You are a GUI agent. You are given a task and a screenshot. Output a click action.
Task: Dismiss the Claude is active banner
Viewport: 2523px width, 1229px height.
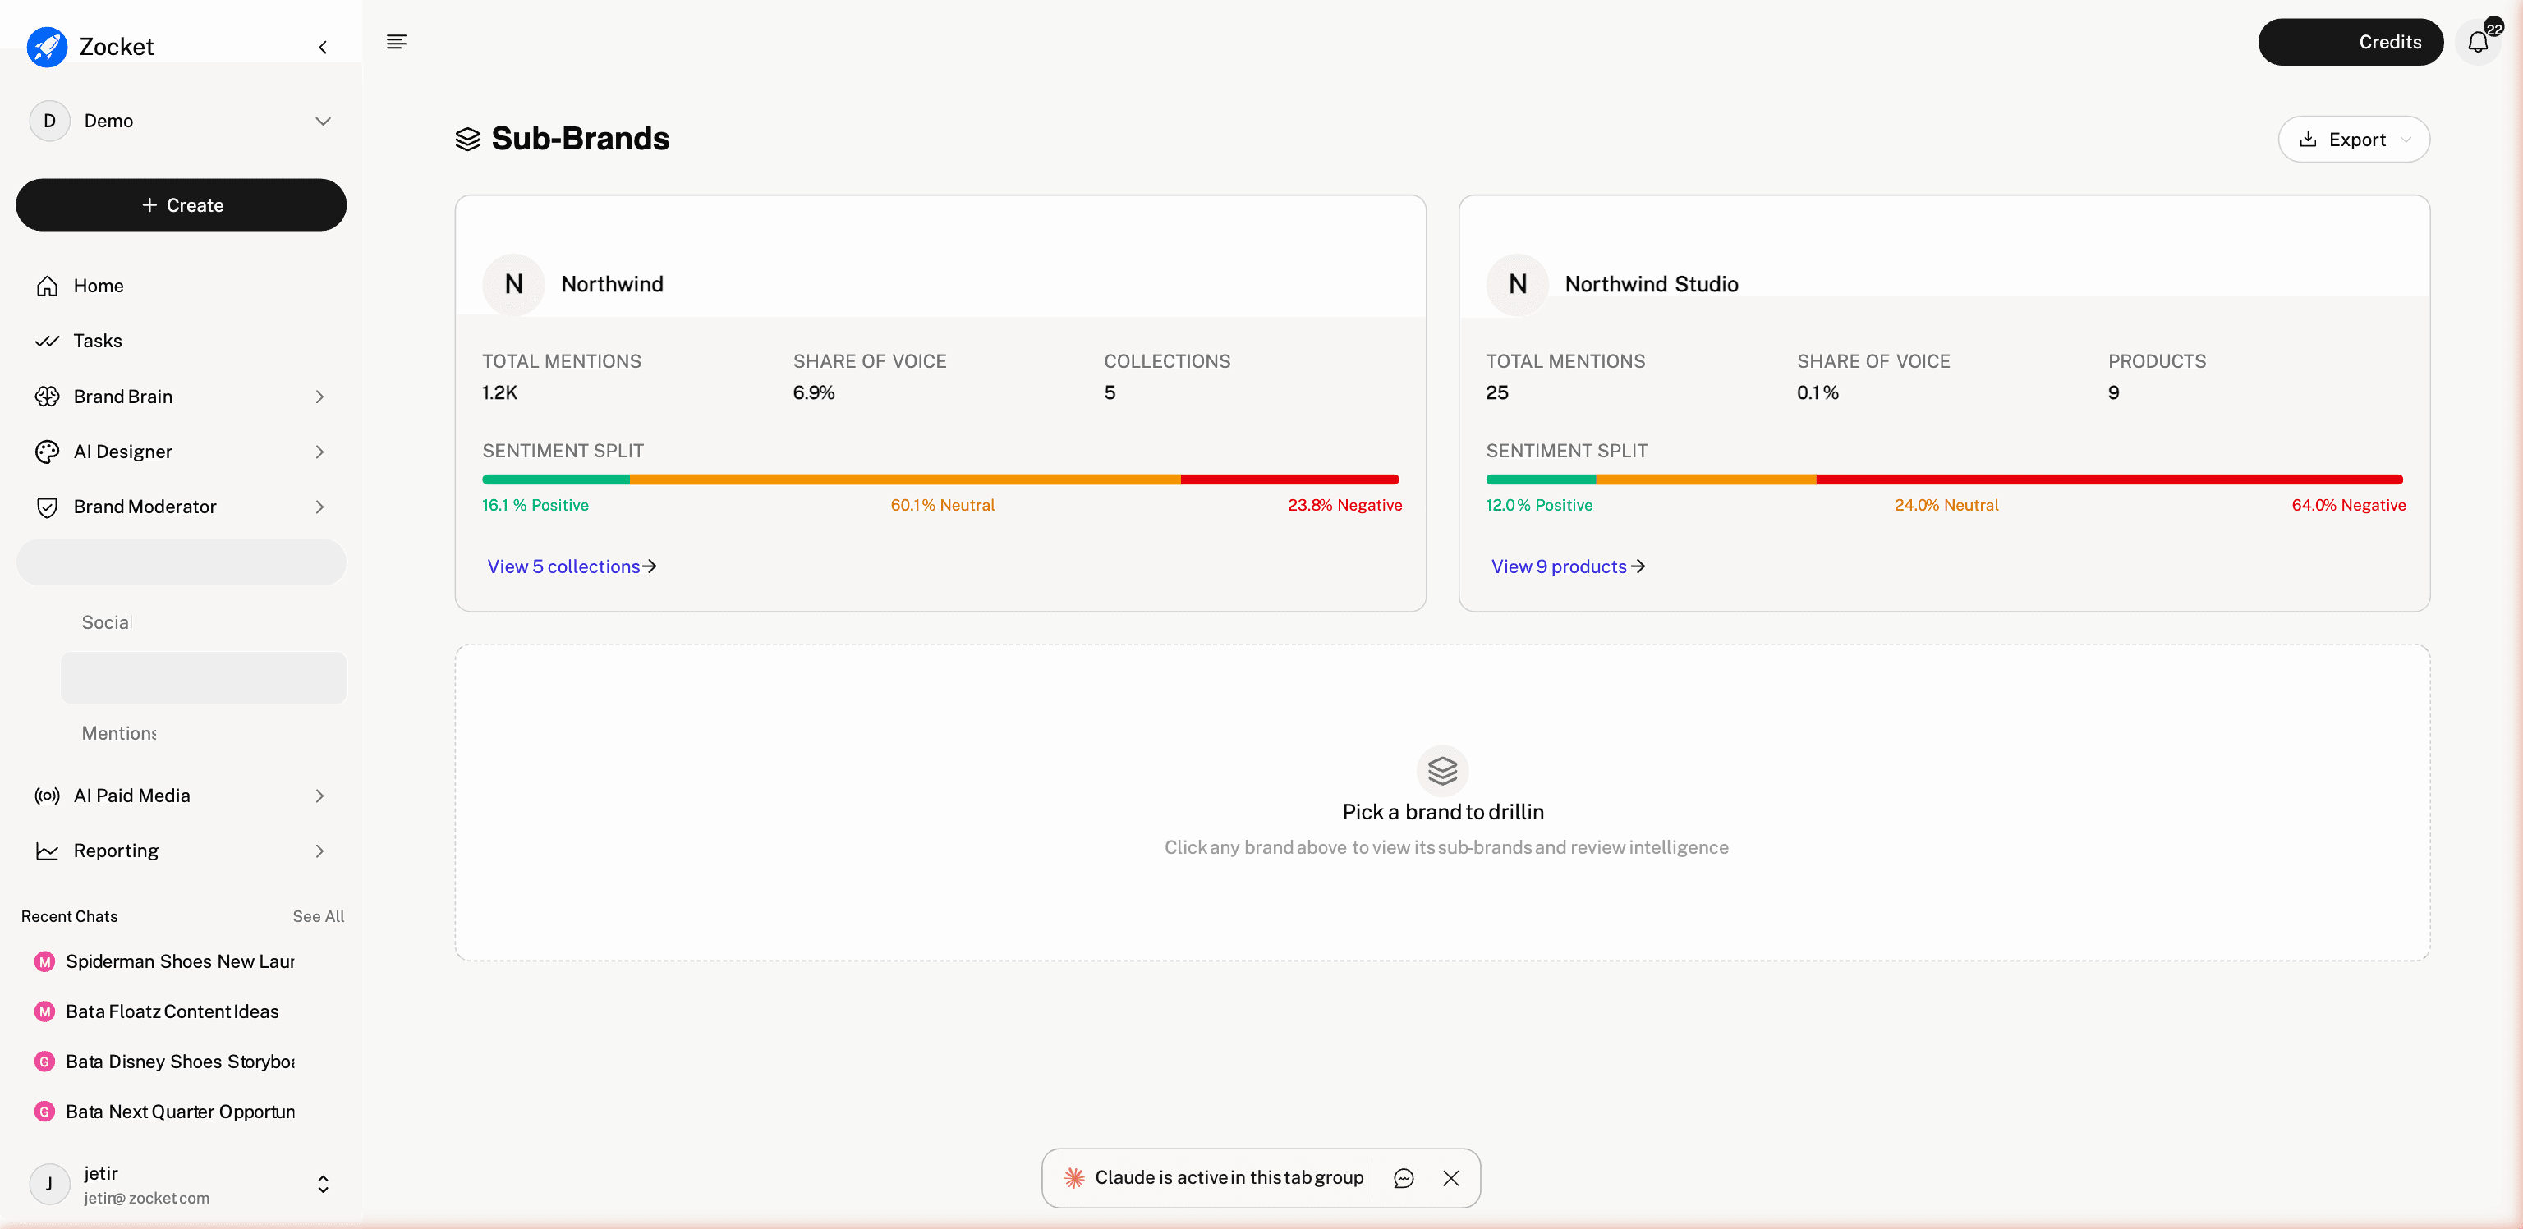click(1451, 1178)
